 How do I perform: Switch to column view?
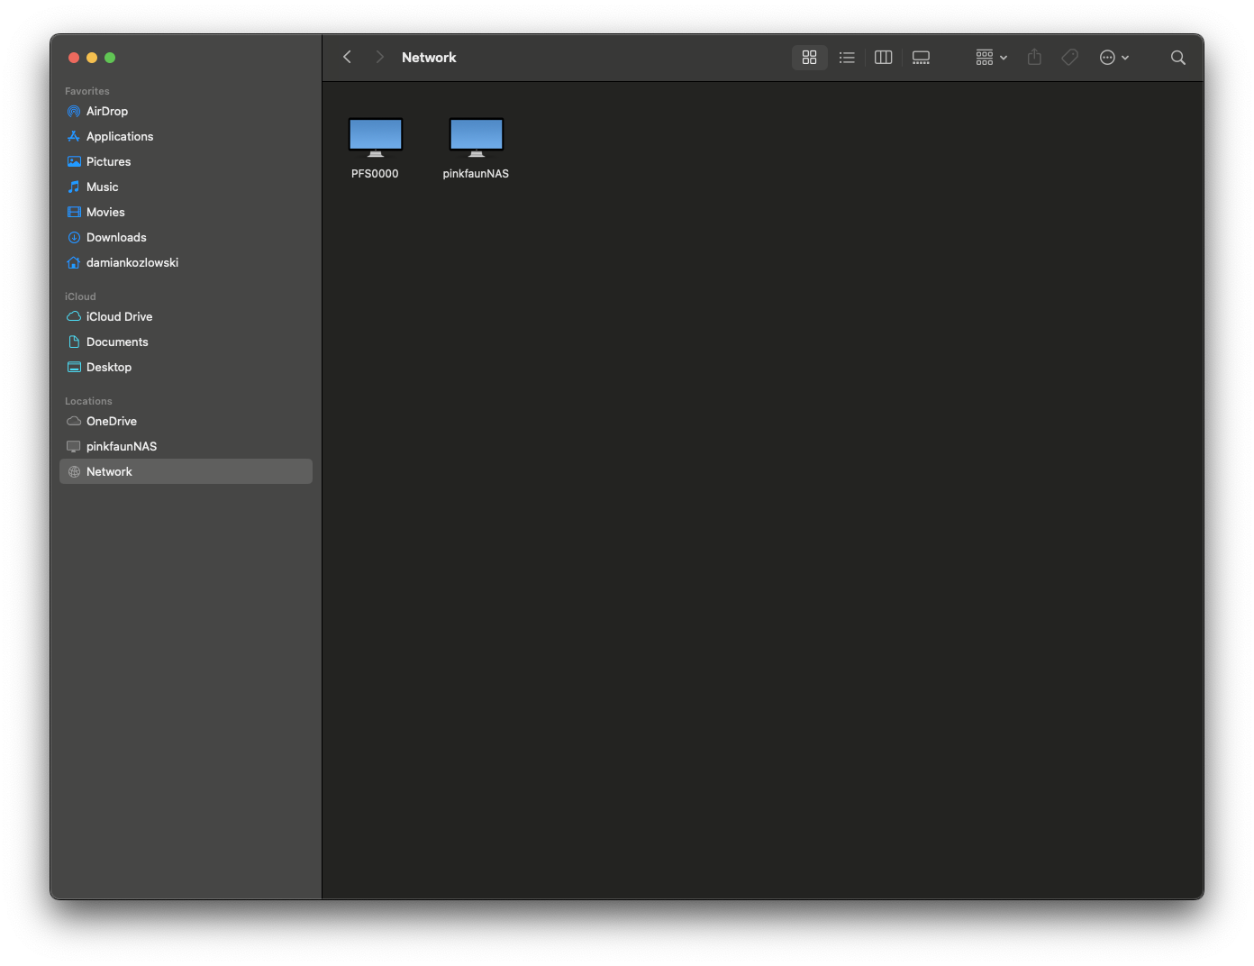pyautogui.click(x=884, y=57)
